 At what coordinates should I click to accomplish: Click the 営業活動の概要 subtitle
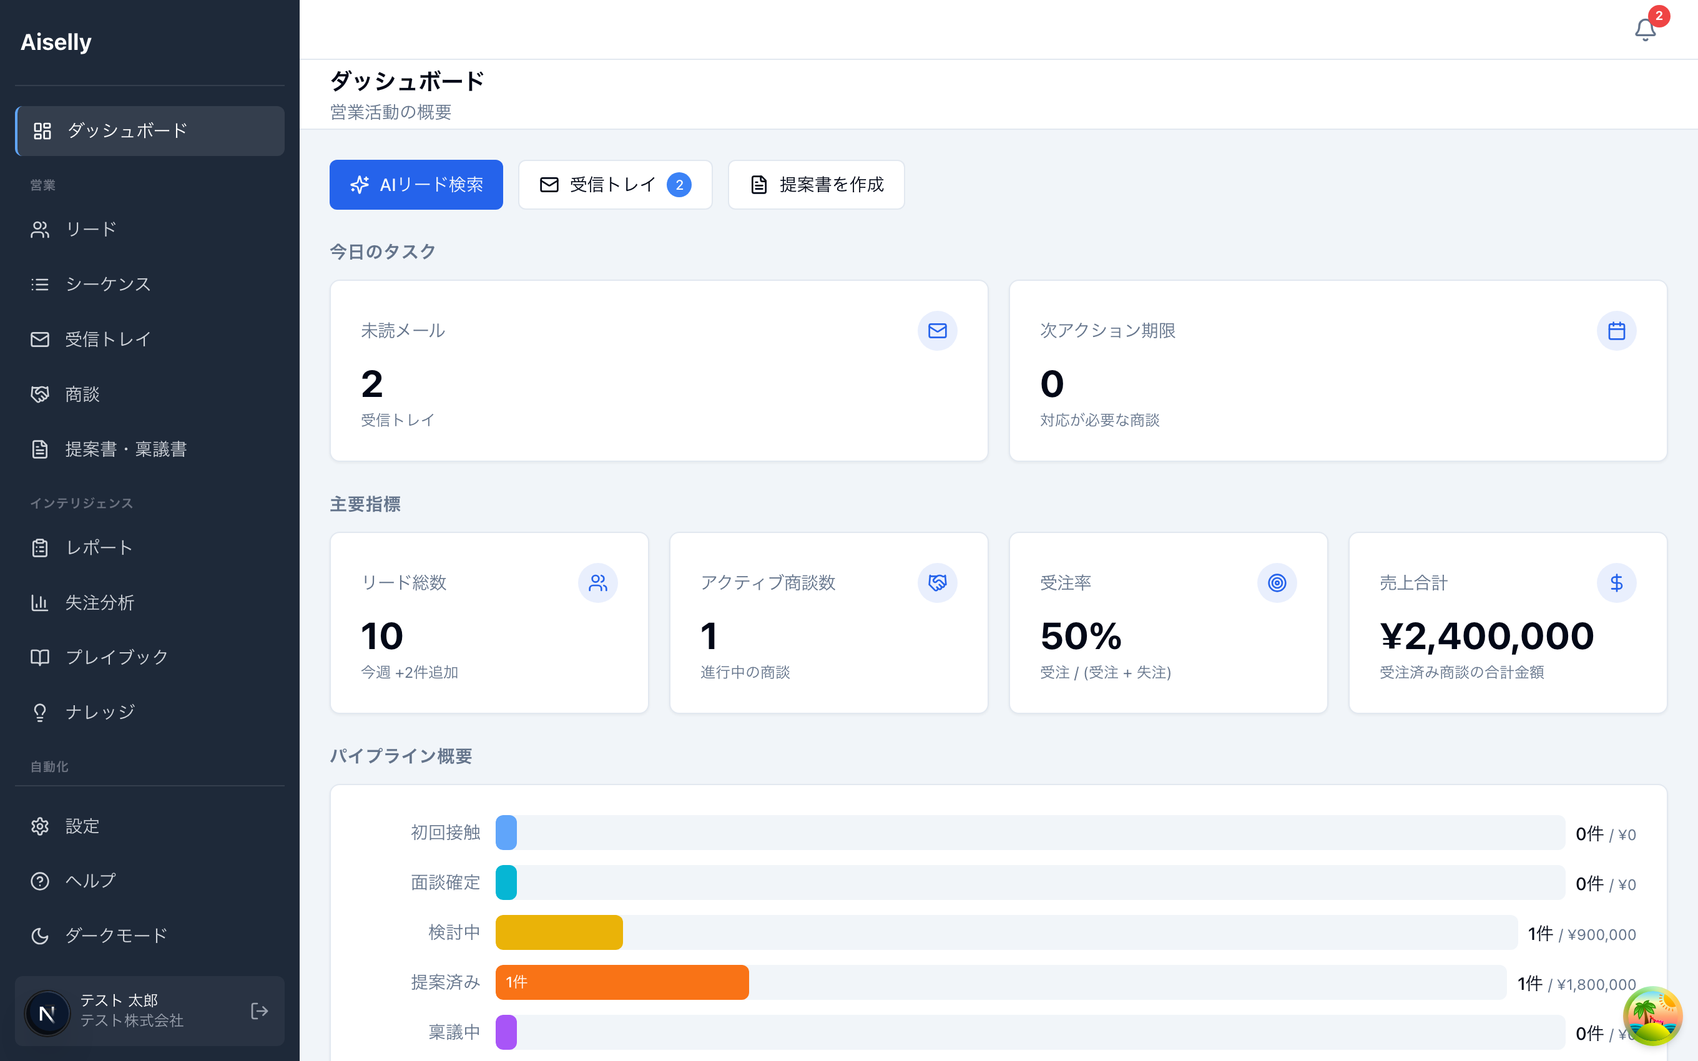391,112
